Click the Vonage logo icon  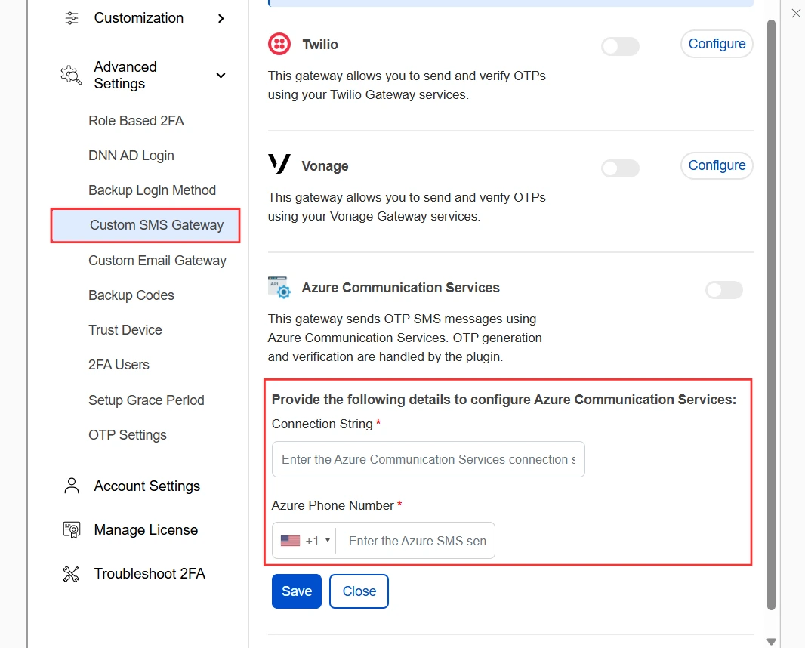(279, 165)
